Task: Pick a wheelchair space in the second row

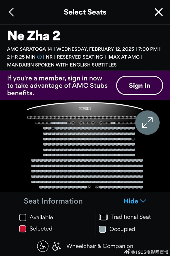Action: 73,123
